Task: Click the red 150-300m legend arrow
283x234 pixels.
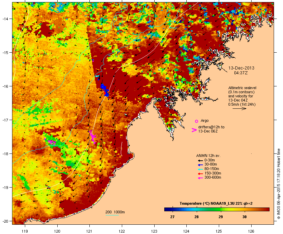Action: [201, 173]
